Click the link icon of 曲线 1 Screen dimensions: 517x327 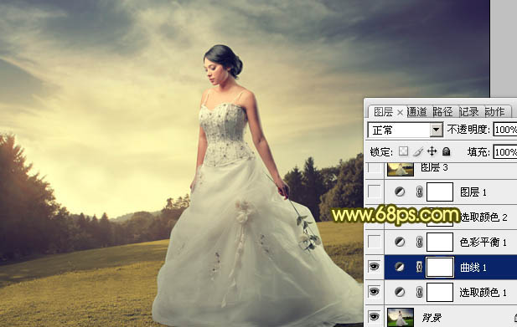[419, 267]
